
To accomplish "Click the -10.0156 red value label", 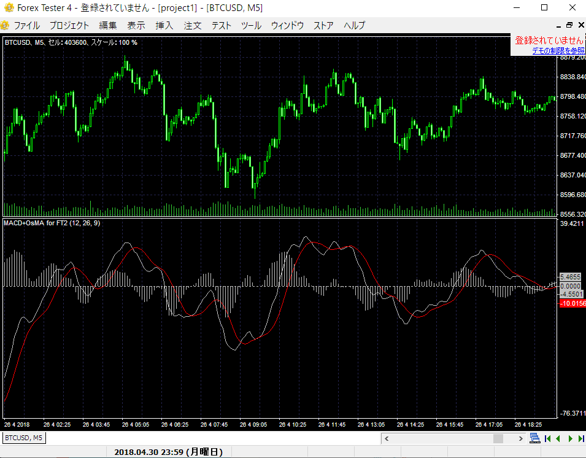I will 572,303.
